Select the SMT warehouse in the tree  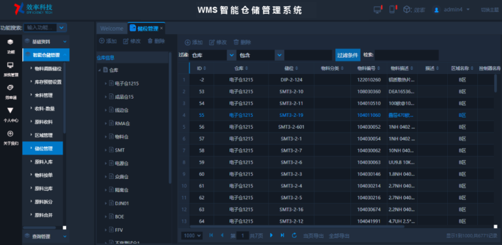pyautogui.click(x=120, y=150)
